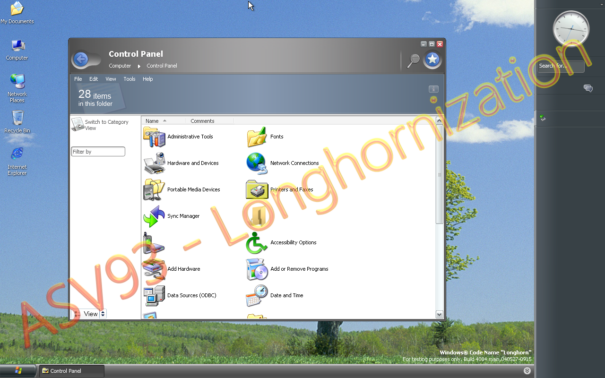Select the Sync Manager icon
This screenshot has height=378, width=605.
tap(154, 216)
